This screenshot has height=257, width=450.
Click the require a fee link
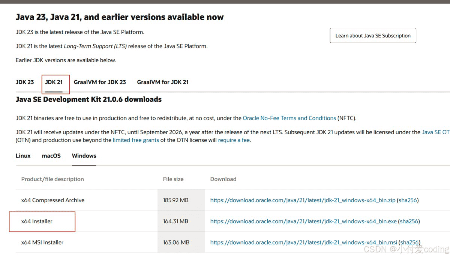tap(234, 140)
